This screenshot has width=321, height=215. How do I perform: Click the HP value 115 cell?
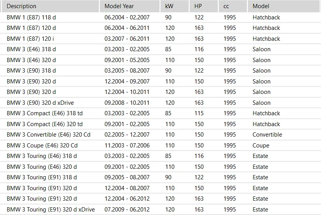pos(199,113)
